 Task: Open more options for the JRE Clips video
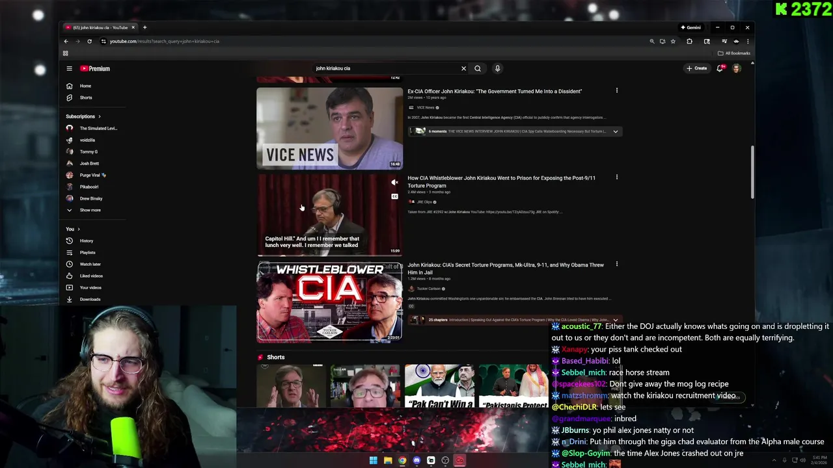coord(617,177)
